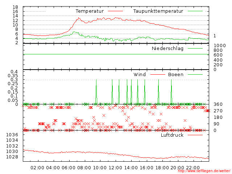Viewport: 232px width, 174px height.
Task: Click the 1036 pressure axis value
Action: tap(12, 135)
